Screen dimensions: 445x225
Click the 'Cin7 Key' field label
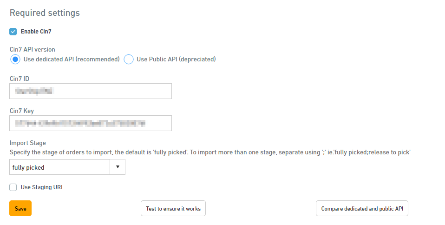pyautogui.click(x=21, y=111)
